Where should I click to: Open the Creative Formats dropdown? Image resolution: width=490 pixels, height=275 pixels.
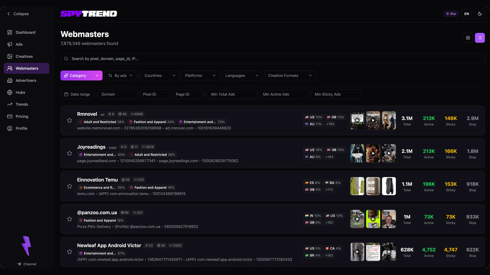(290, 75)
